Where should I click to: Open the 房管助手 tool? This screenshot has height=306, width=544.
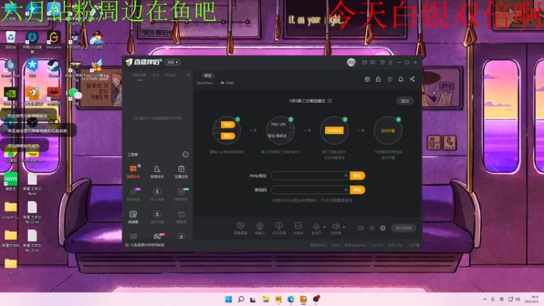[157, 171]
